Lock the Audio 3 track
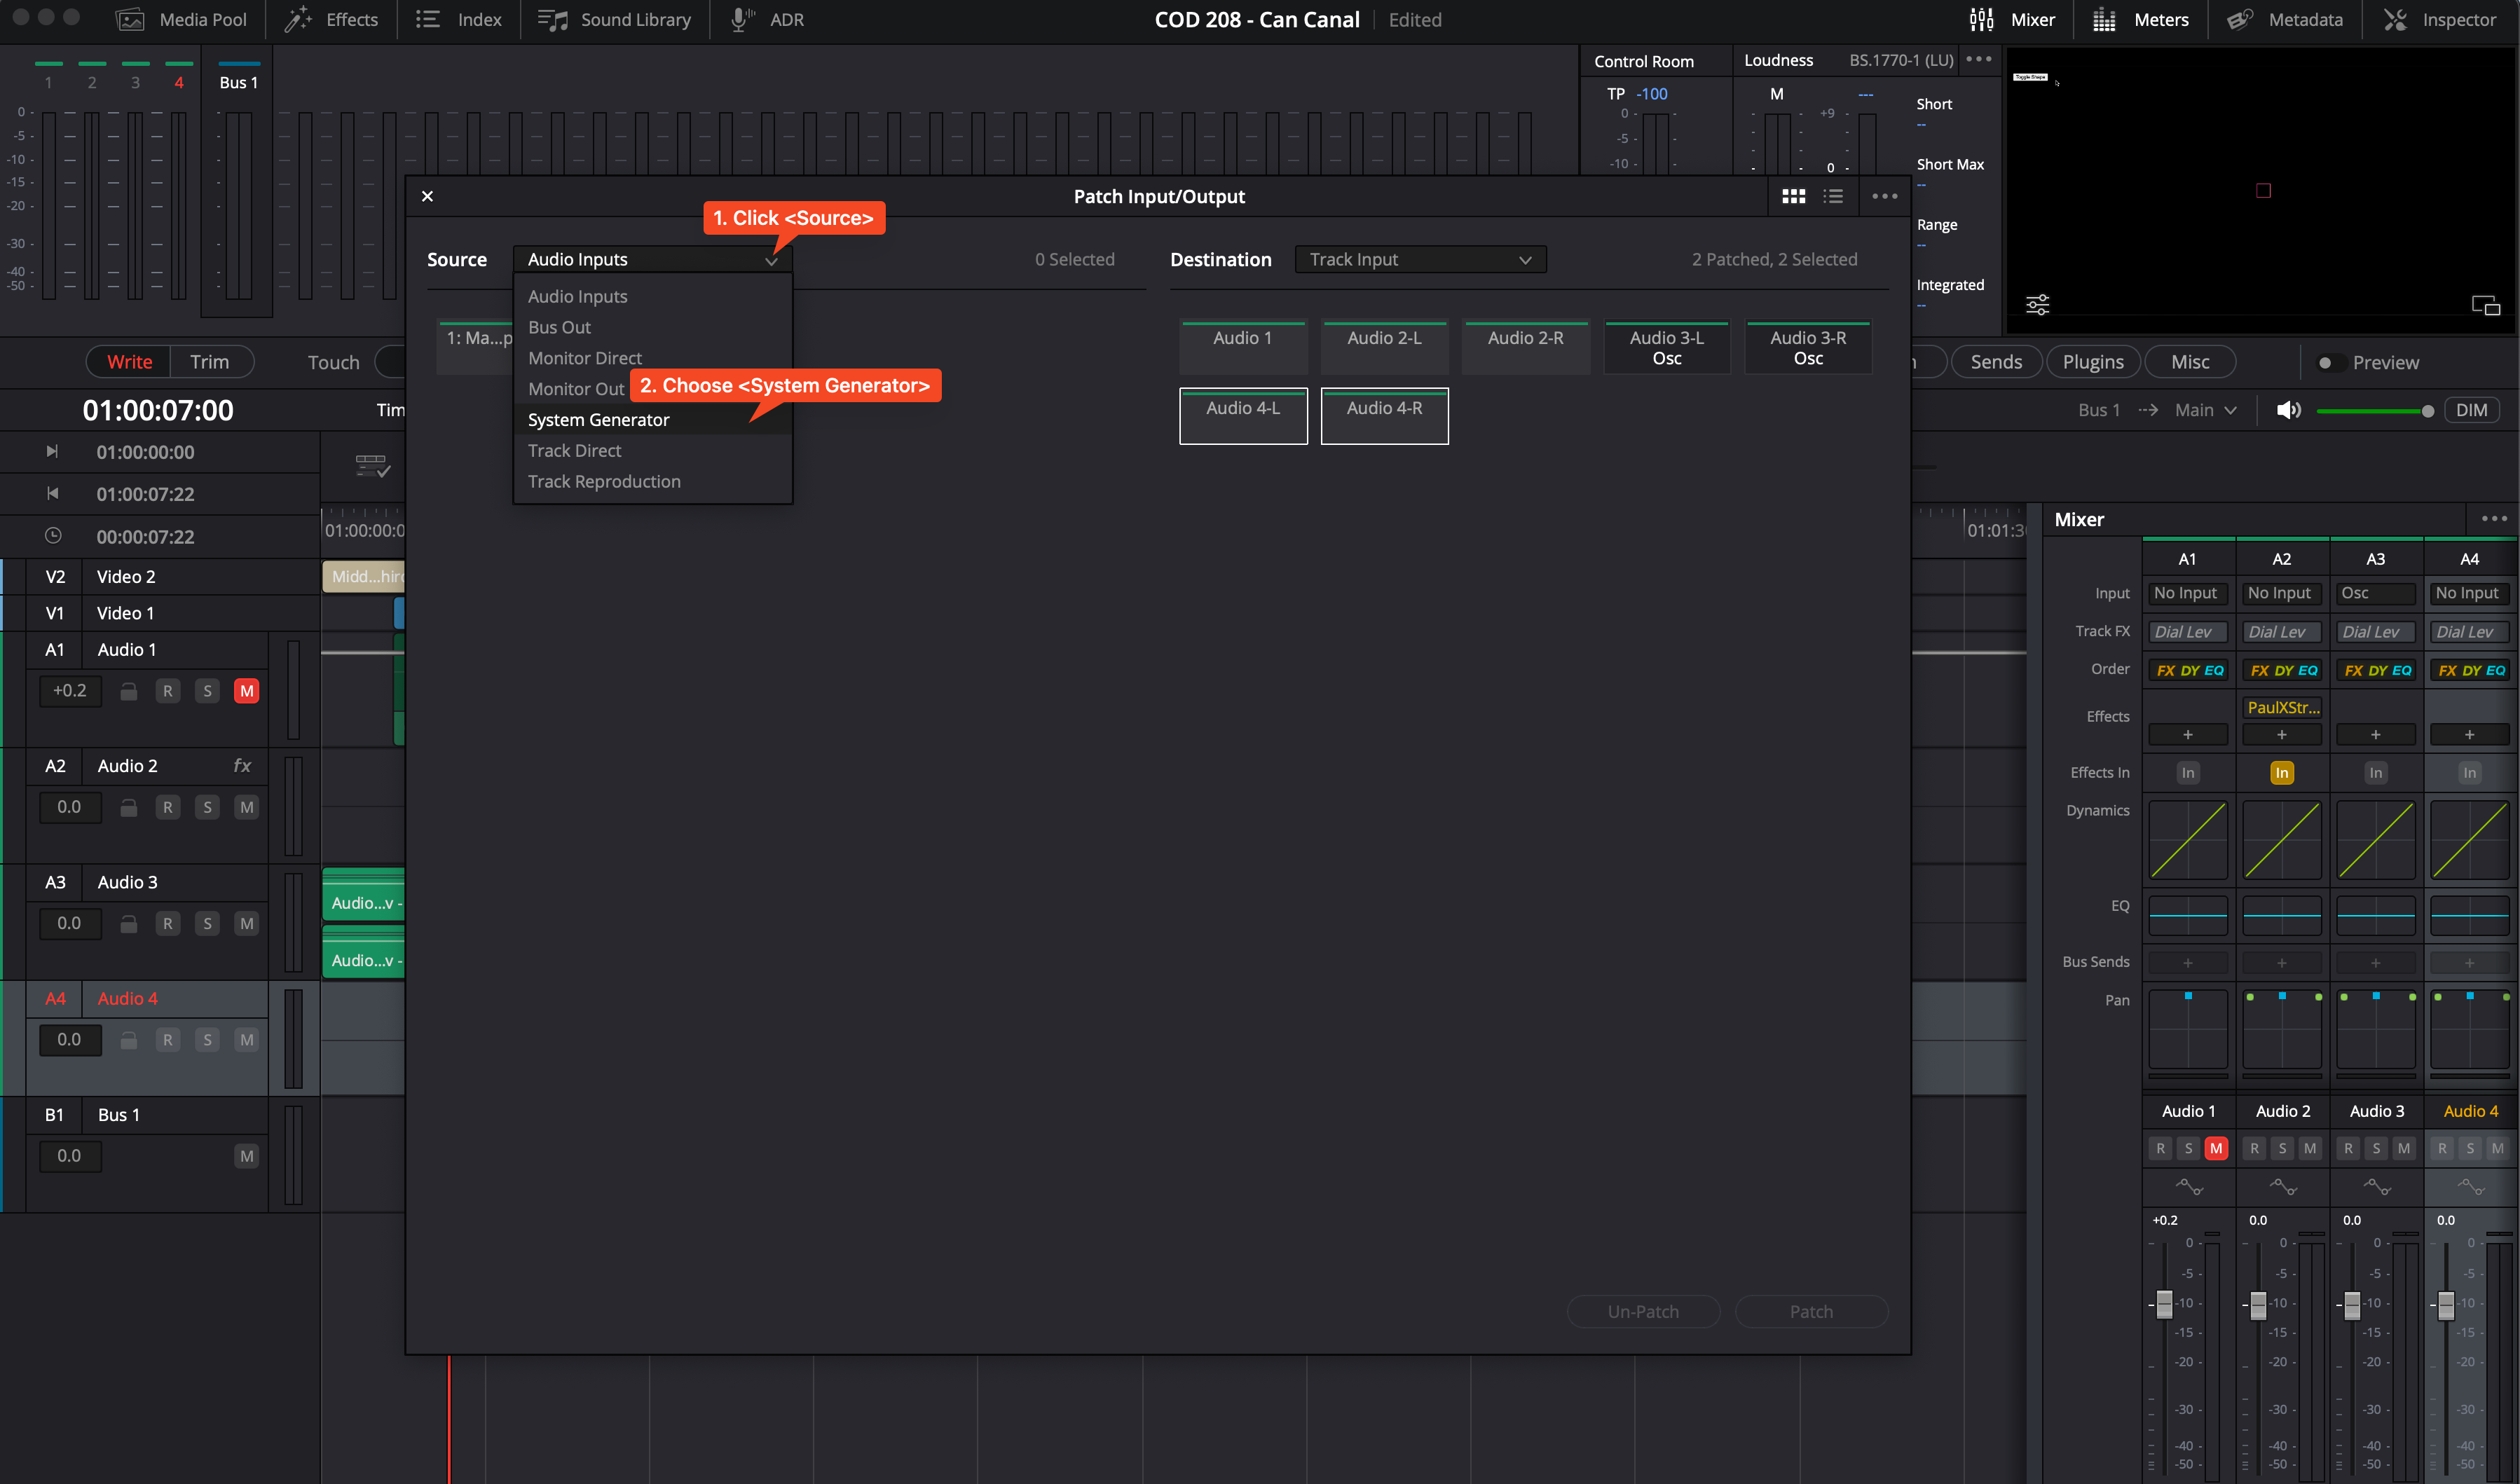The width and height of the screenshot is (2520, 1484). click(128, 923)
